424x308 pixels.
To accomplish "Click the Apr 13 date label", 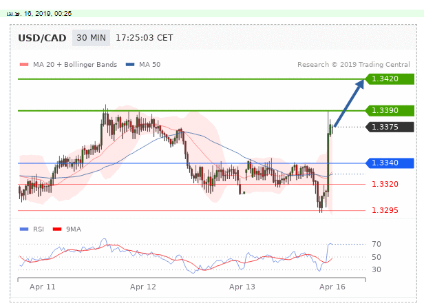I will point(242,287).
